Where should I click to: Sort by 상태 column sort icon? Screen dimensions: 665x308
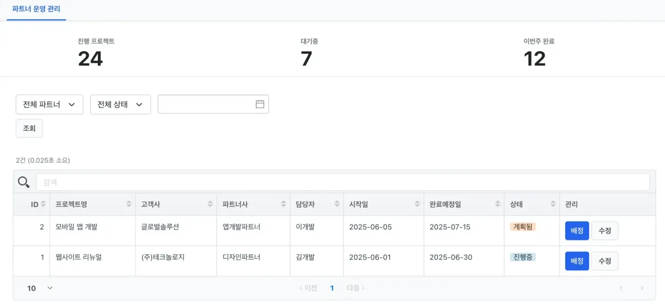tap(553, 204)
